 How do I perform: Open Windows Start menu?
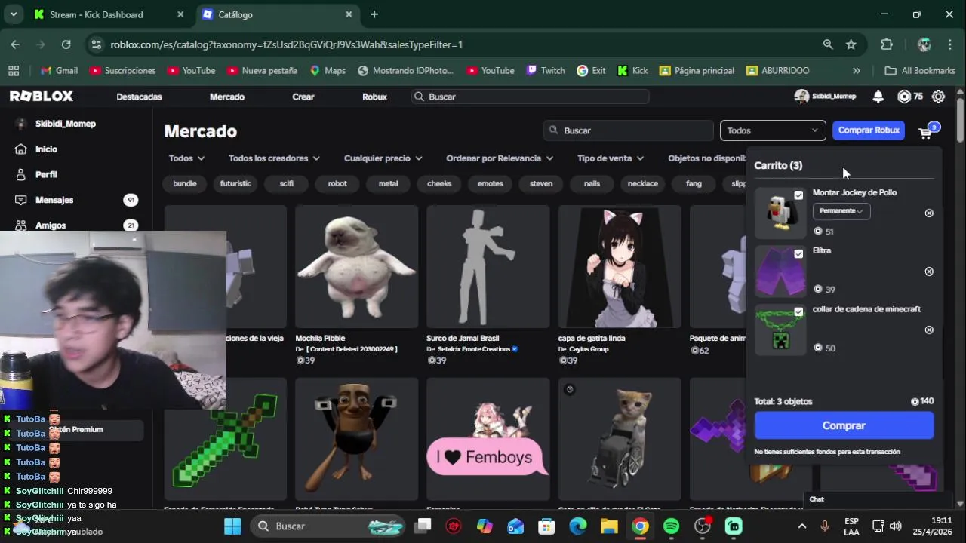[232, 526]
